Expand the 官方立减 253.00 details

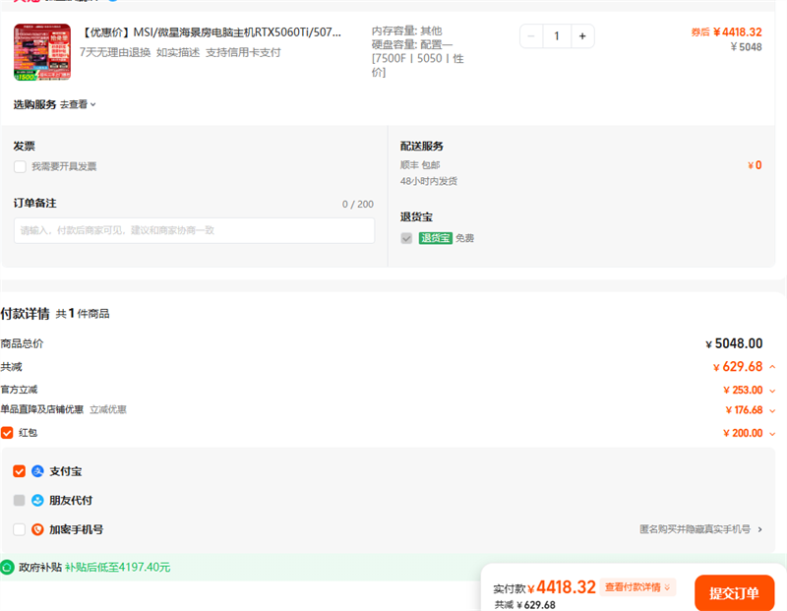772,390
